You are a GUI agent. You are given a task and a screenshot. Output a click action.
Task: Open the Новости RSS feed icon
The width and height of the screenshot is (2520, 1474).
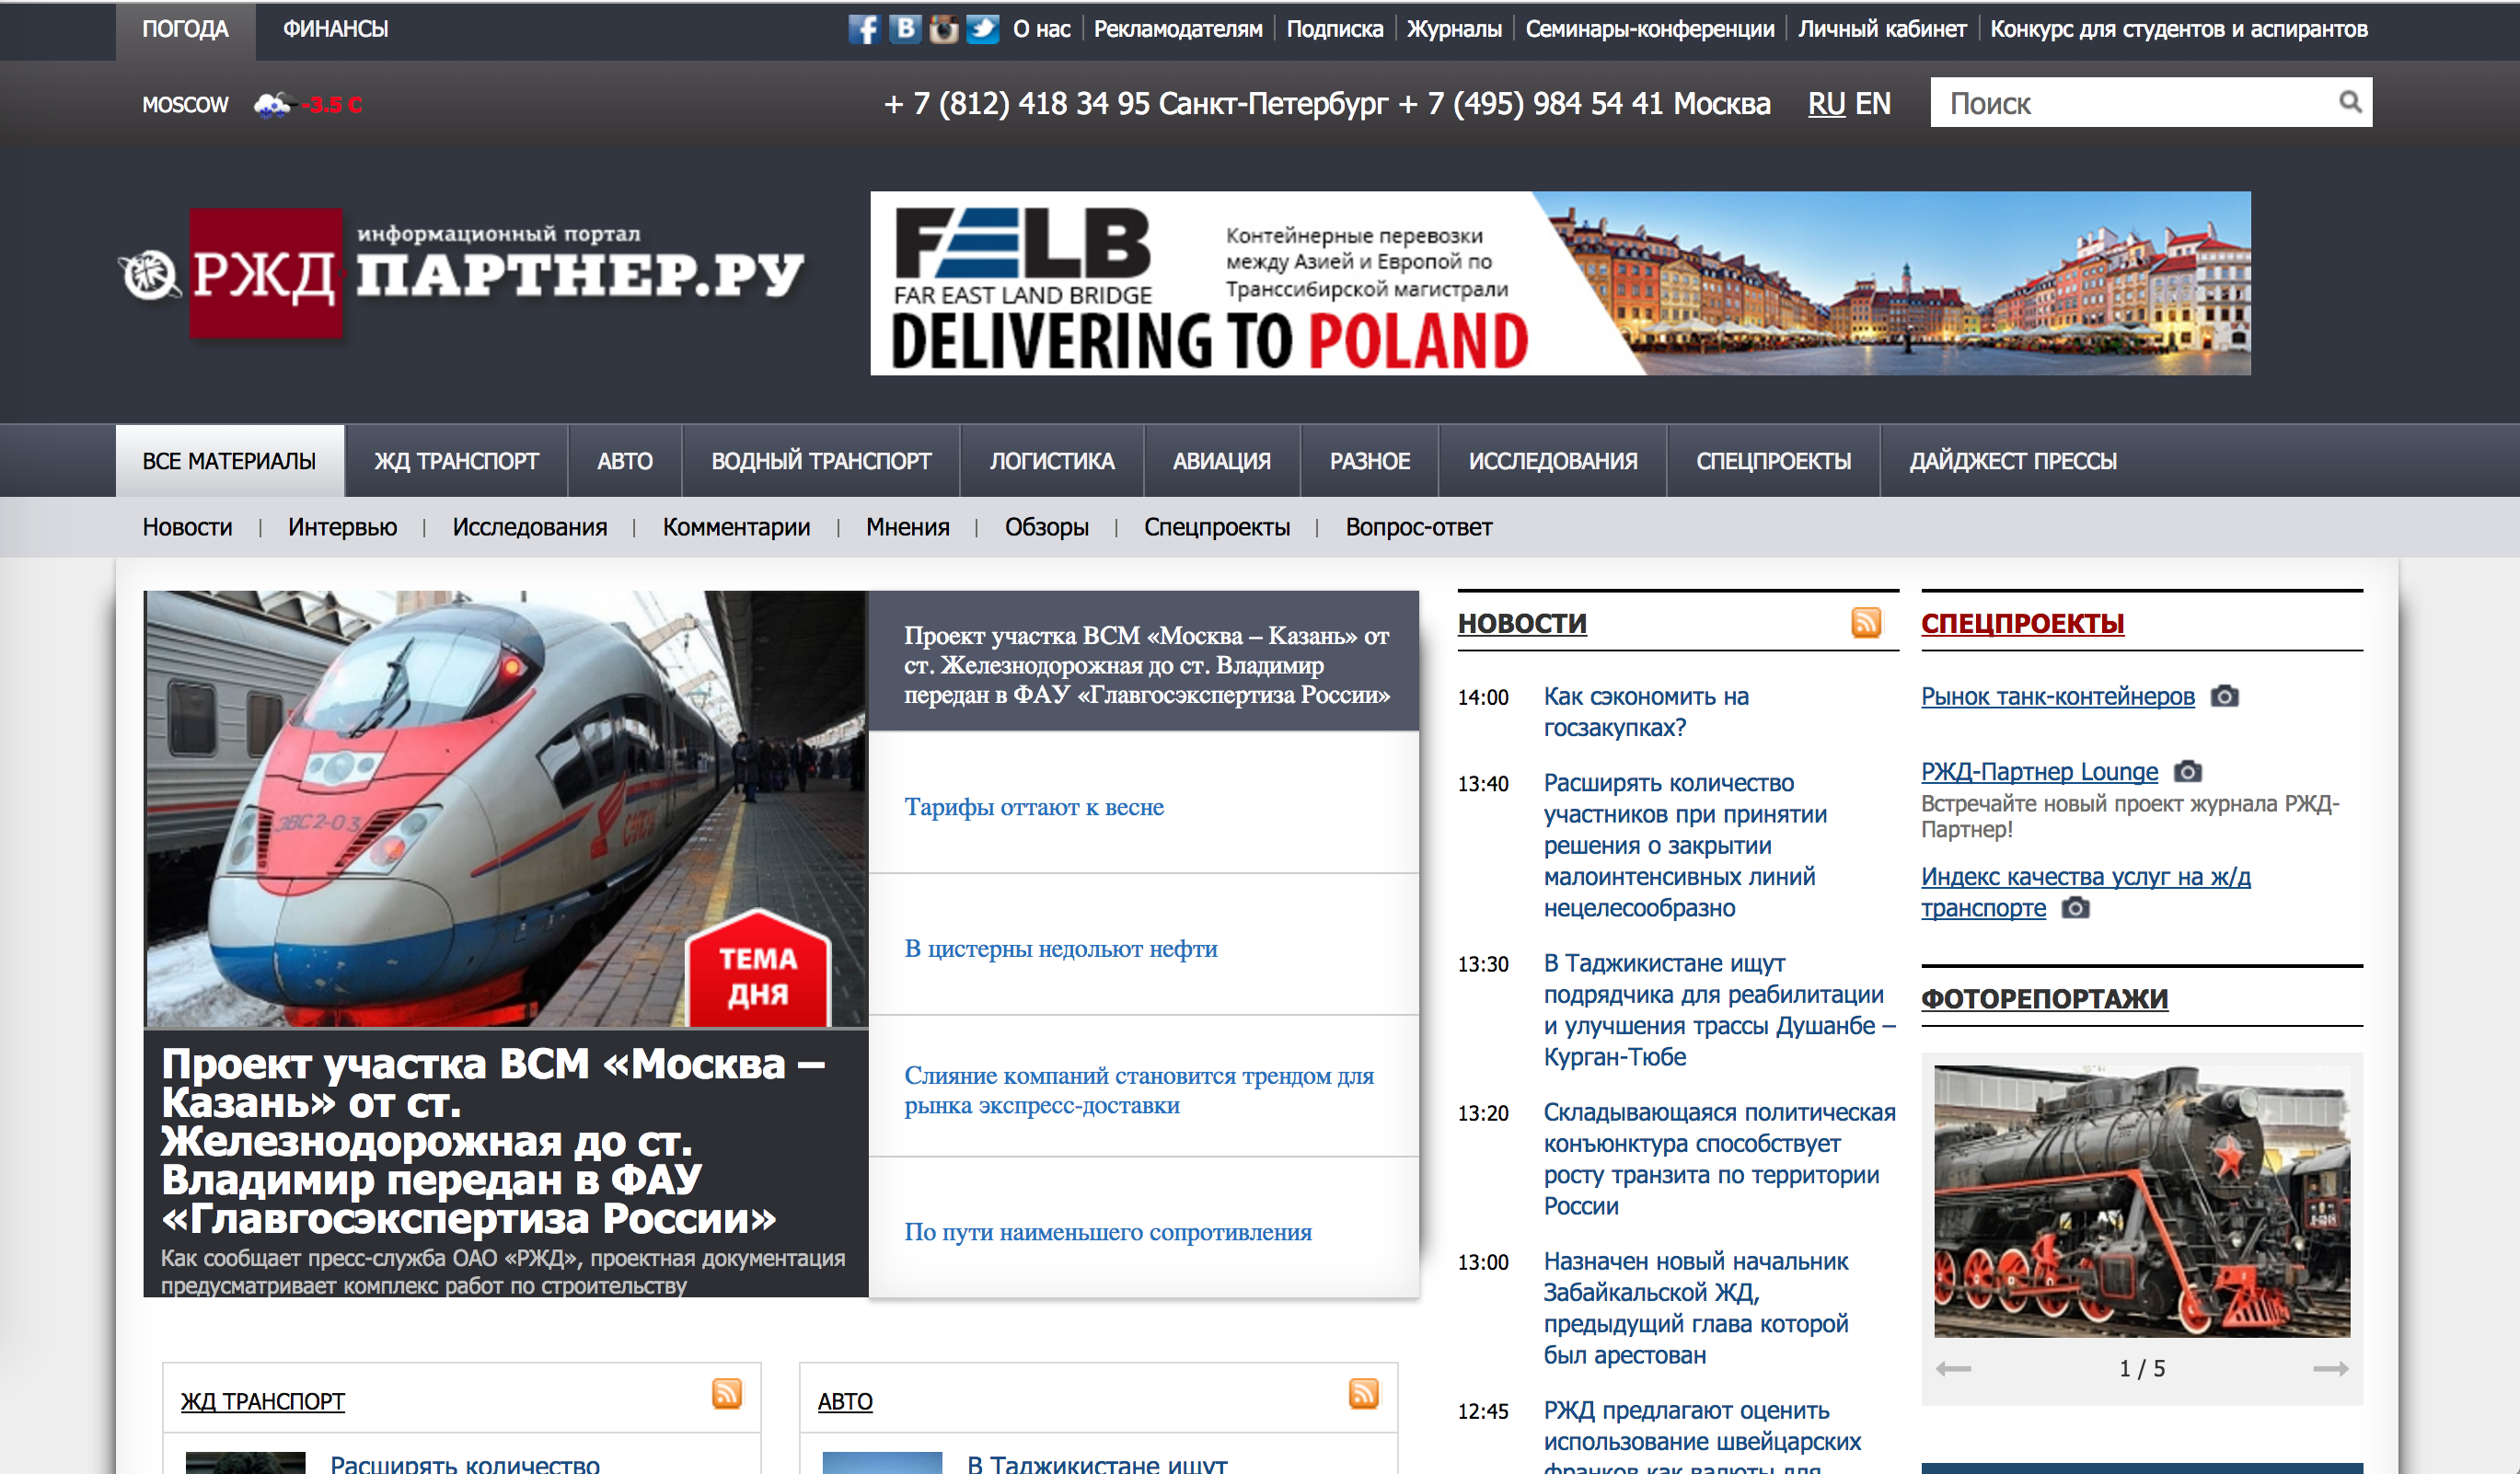[1866, 622]
